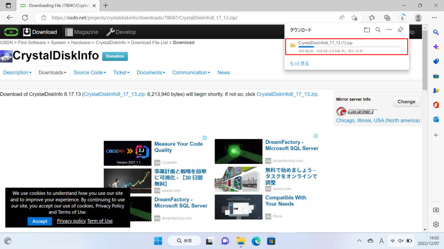Search downloads with magnifier icon
Image resolution: width=444 pixels, height=249 pixels.
tap(378, 30)
